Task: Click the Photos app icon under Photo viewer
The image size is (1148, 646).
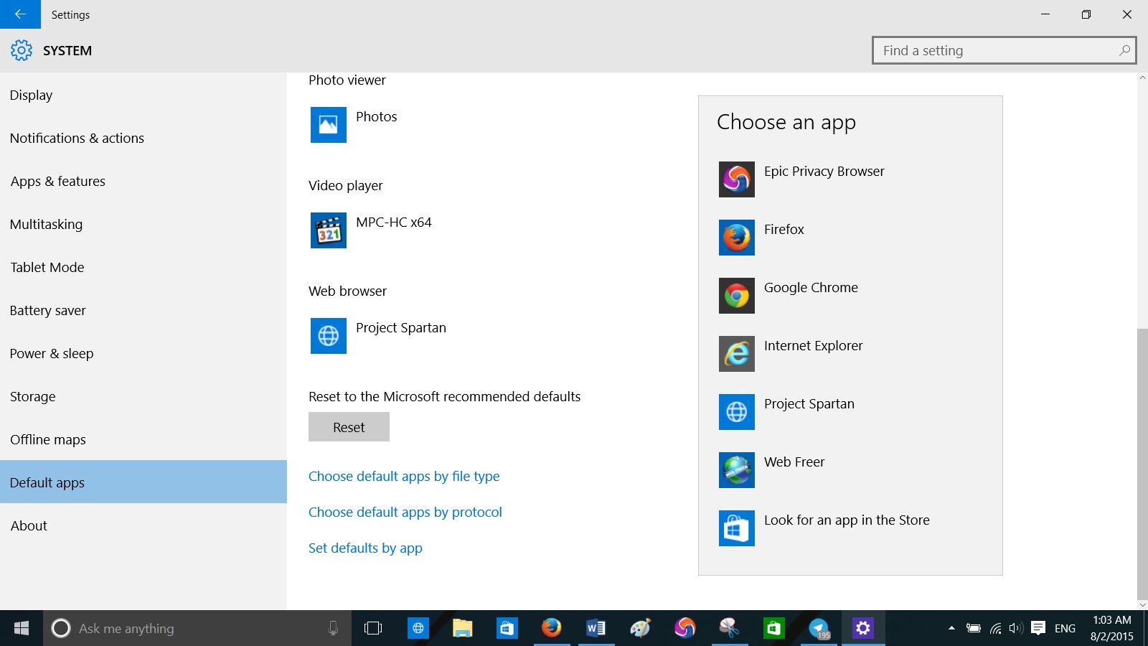Action: coord(328,125)
